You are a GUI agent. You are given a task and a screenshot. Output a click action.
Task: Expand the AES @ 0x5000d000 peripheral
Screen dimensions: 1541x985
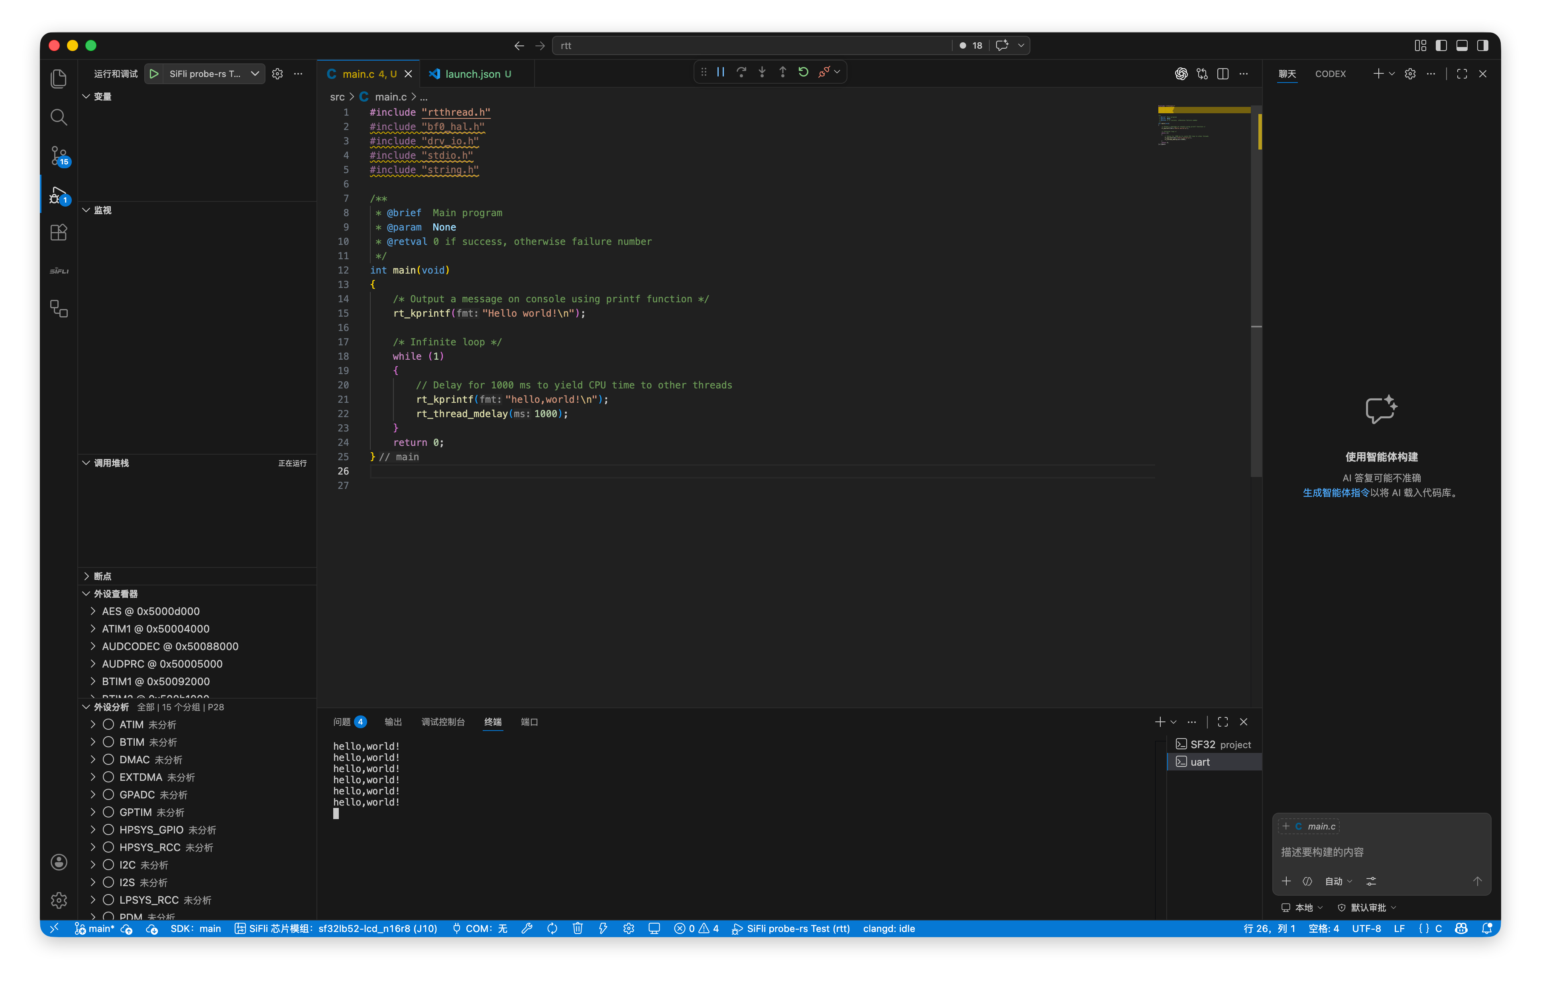(93, 611)
